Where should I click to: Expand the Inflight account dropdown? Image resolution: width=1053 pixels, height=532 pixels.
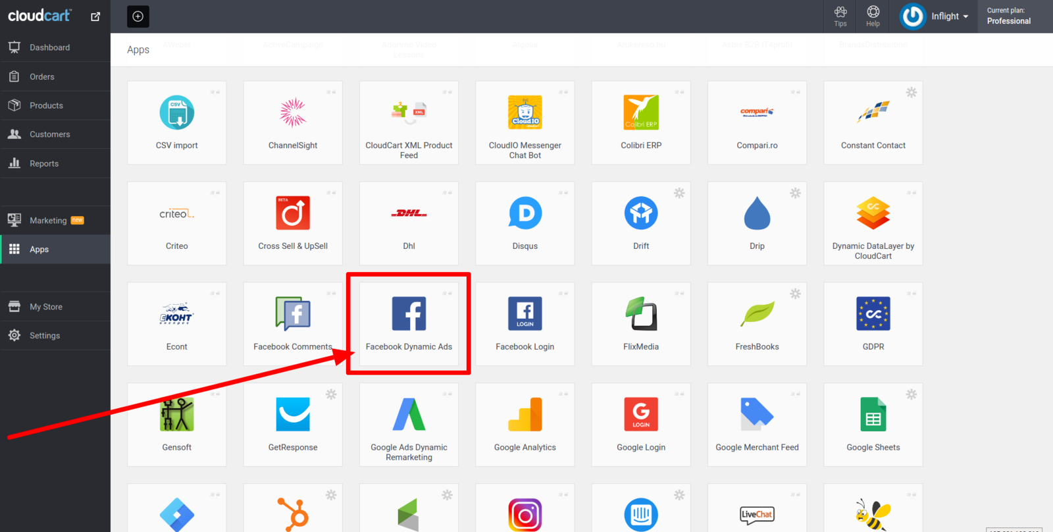[x=950, y=16]
